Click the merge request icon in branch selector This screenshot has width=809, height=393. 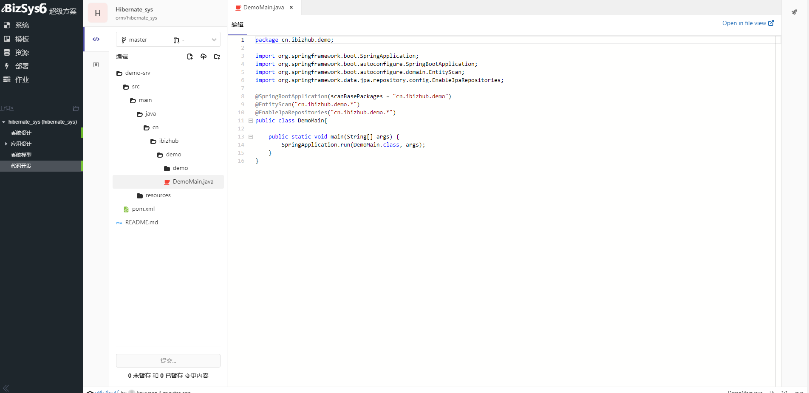click(177, 40)
